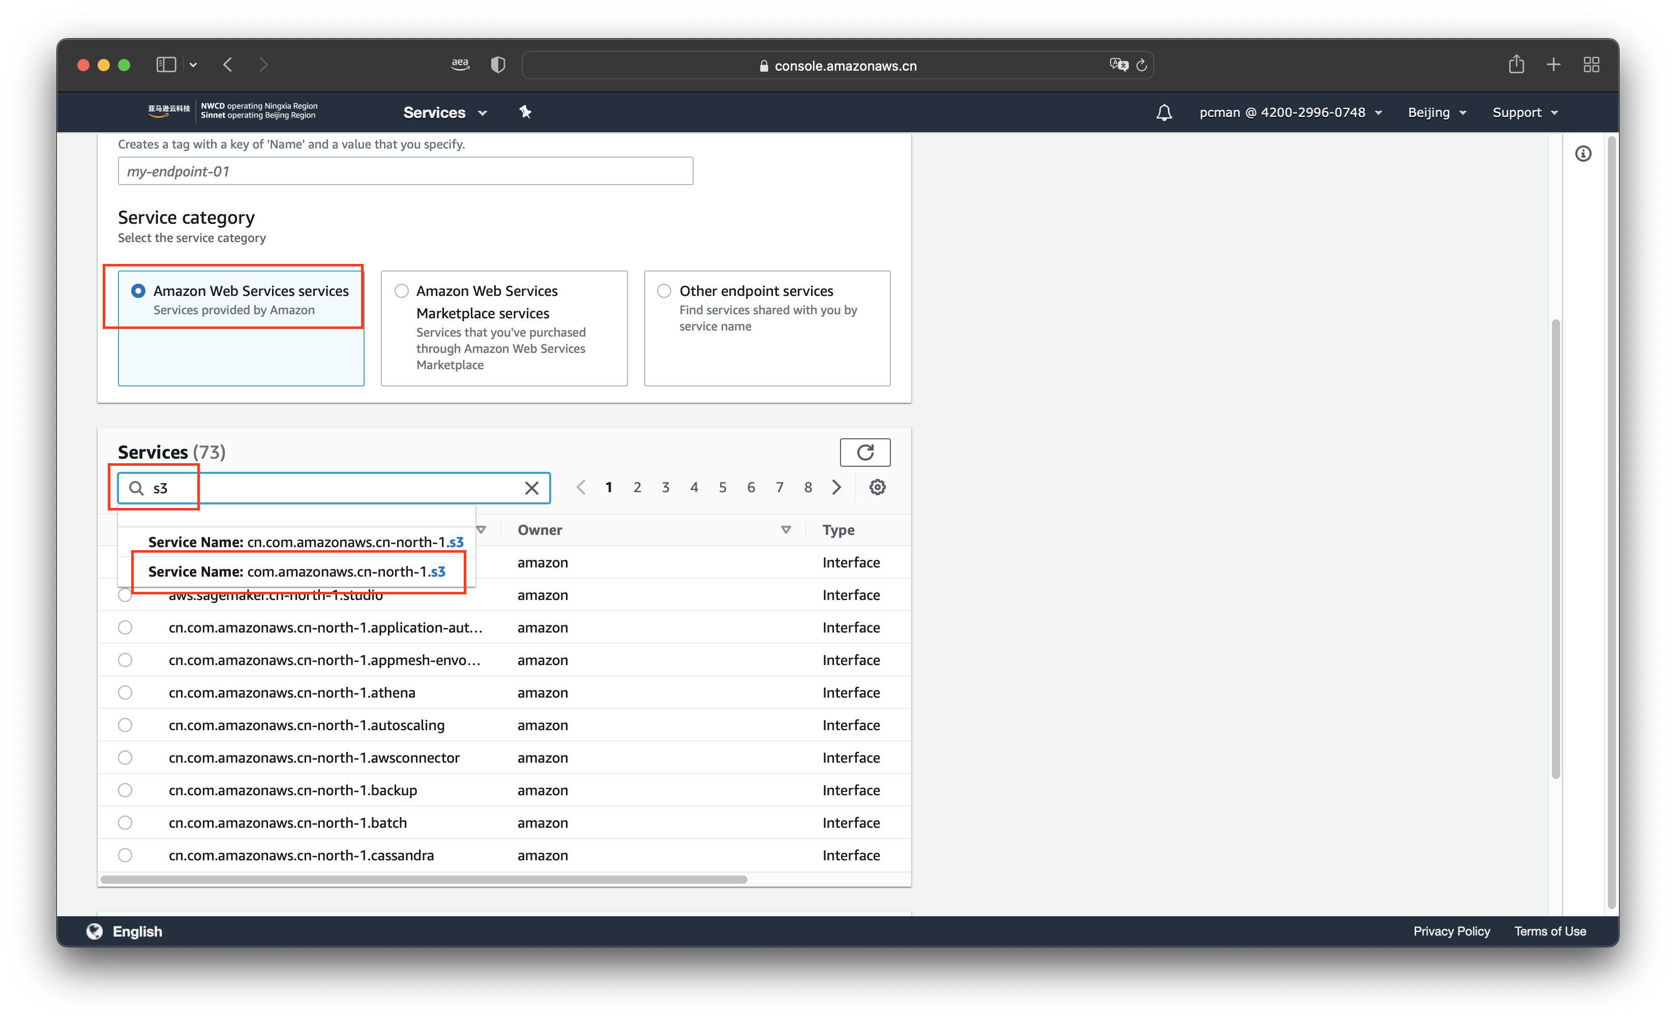Image resolution: width=1676 pixels, height=1022 pixels.
Task: Go to services page 4
Action: tap(695, 487)
